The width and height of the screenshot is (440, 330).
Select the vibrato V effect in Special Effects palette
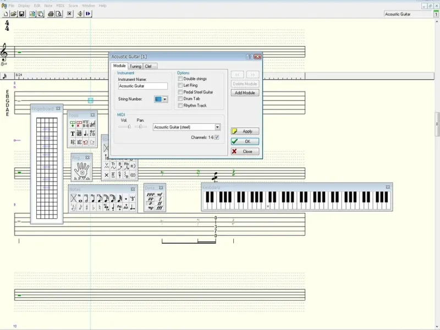pyautogui.click(x=106, y=166)
